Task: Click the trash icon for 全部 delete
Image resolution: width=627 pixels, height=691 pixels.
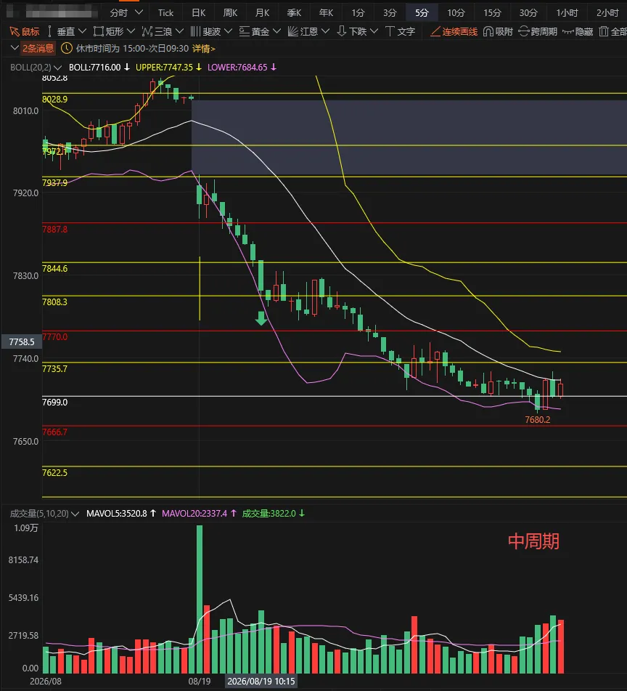Action: [x=604, y=32]
